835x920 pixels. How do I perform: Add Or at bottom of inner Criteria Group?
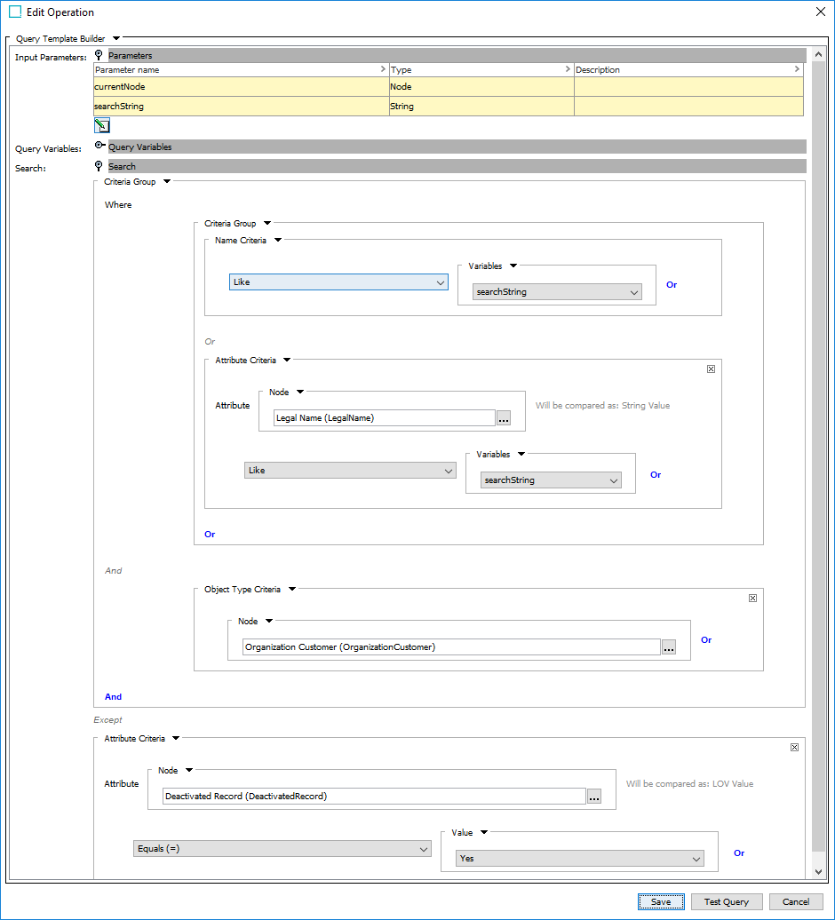[210, 534]
